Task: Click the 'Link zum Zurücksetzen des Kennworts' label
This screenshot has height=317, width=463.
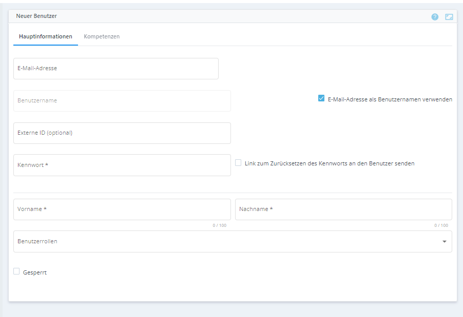Action: (330, 163)
